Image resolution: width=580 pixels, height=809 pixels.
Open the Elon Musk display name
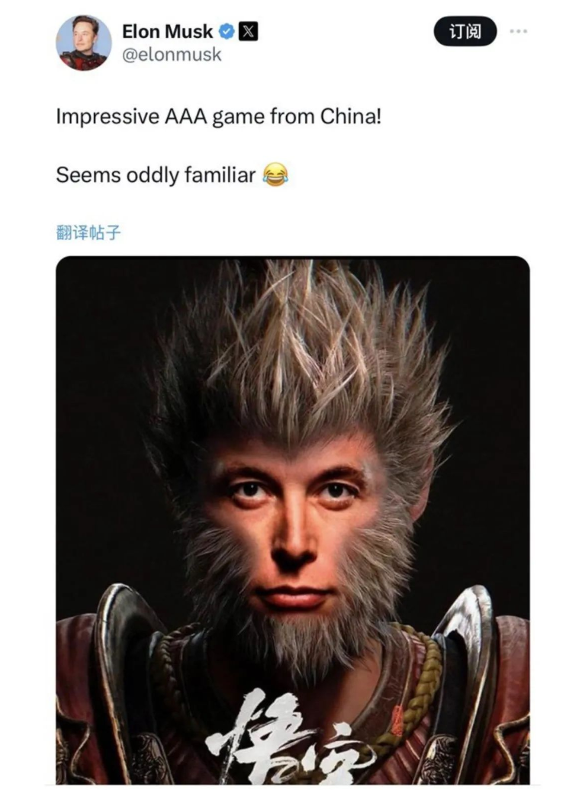[167, 31]
